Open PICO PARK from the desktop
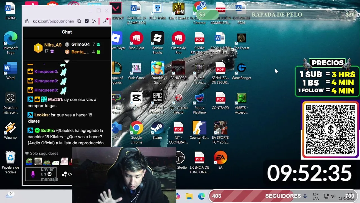The width and height of the screenshot is (360, 203). [x=157, y=11]
